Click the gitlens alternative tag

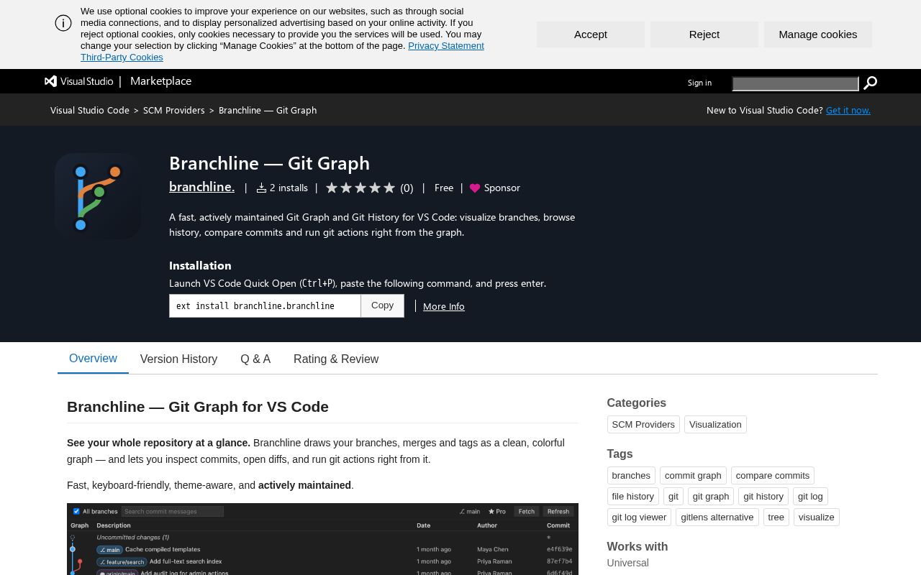coord(717,517)
